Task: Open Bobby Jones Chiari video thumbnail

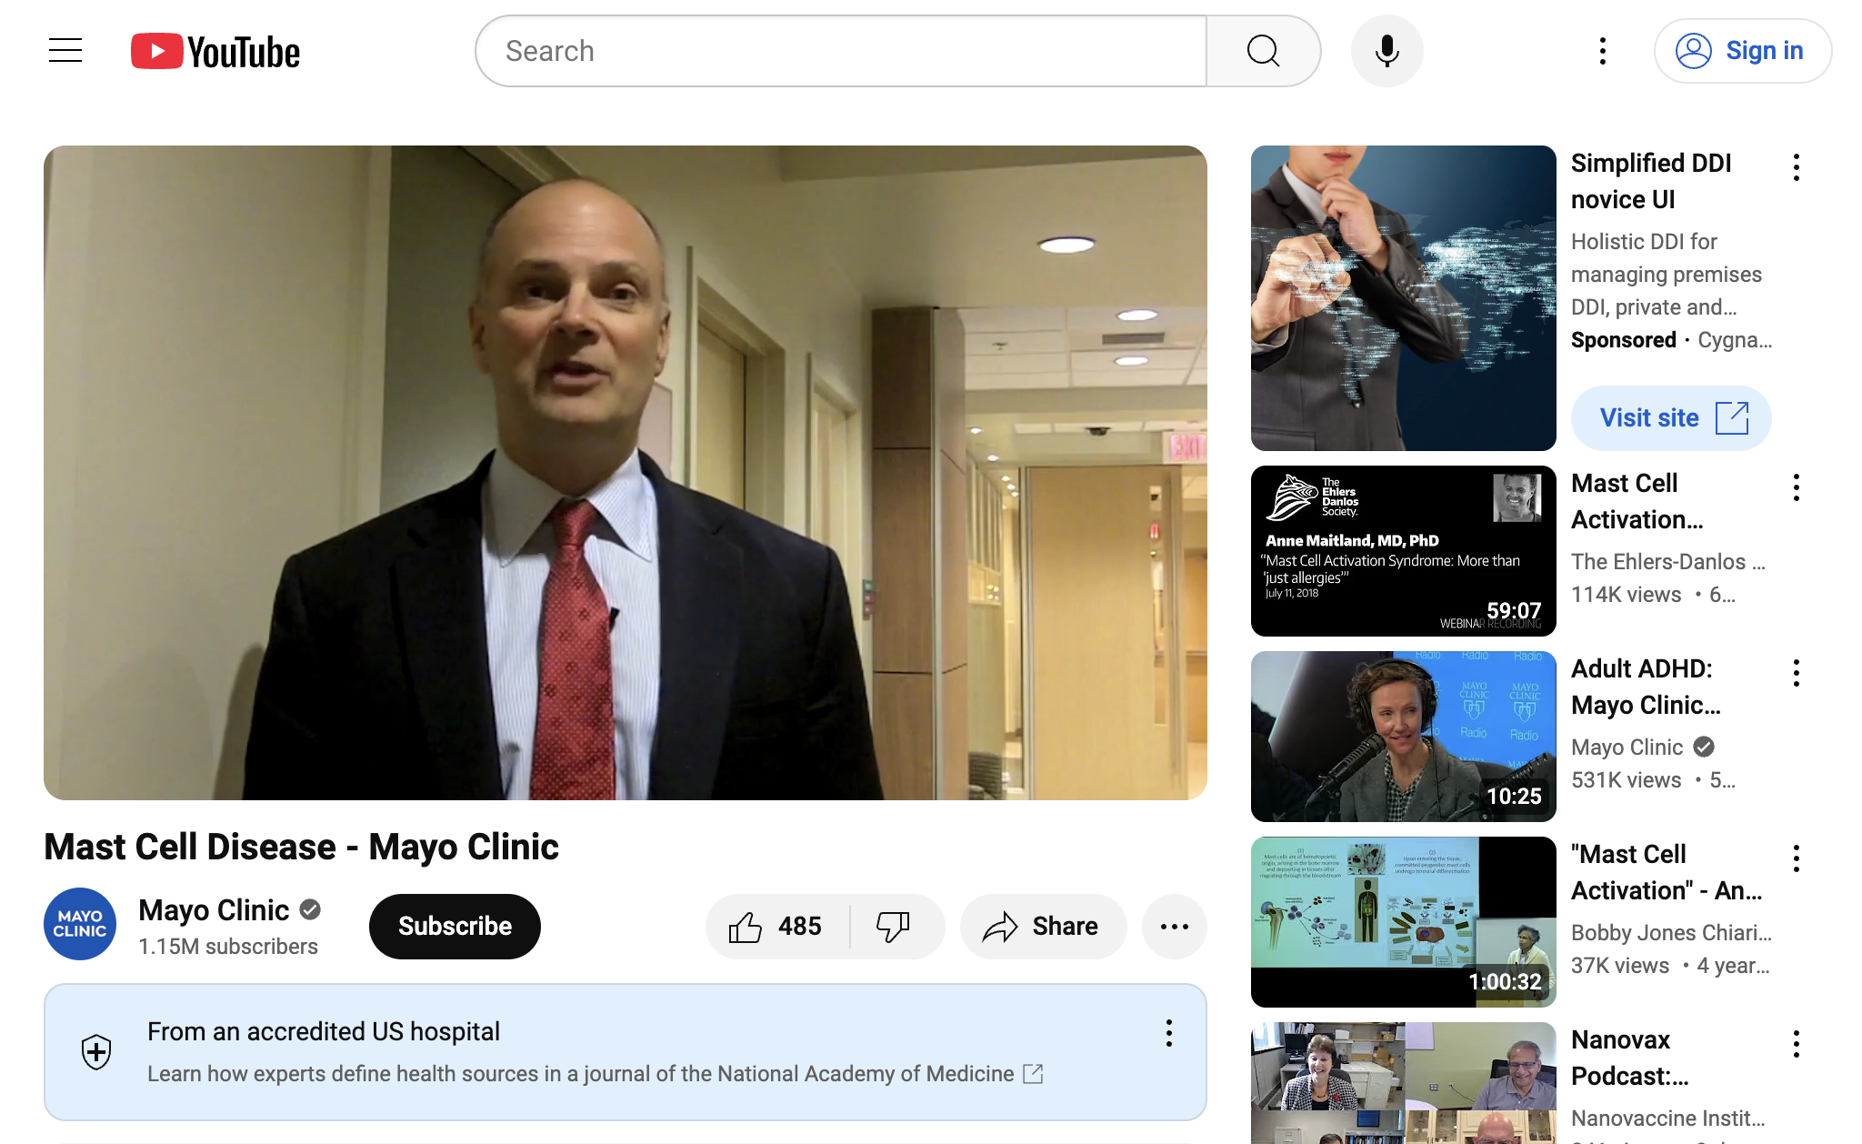Action: (1404, 922)
